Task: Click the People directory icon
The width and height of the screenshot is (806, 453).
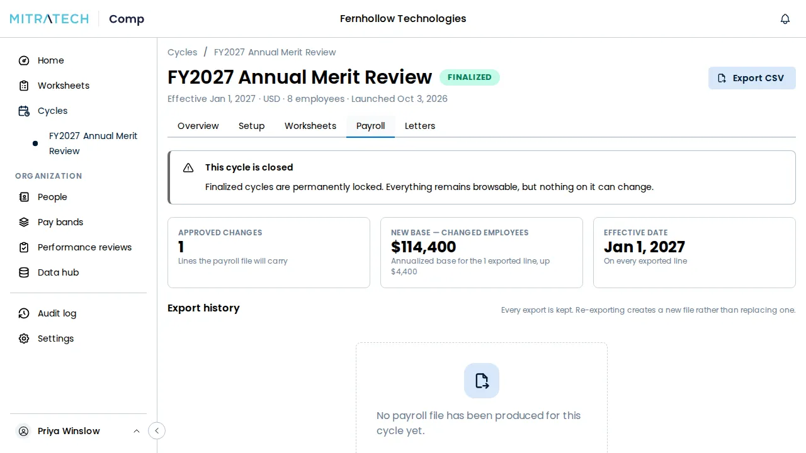Action: pos(24,197)
